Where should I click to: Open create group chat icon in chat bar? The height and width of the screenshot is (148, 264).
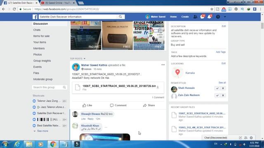point(246,138)
